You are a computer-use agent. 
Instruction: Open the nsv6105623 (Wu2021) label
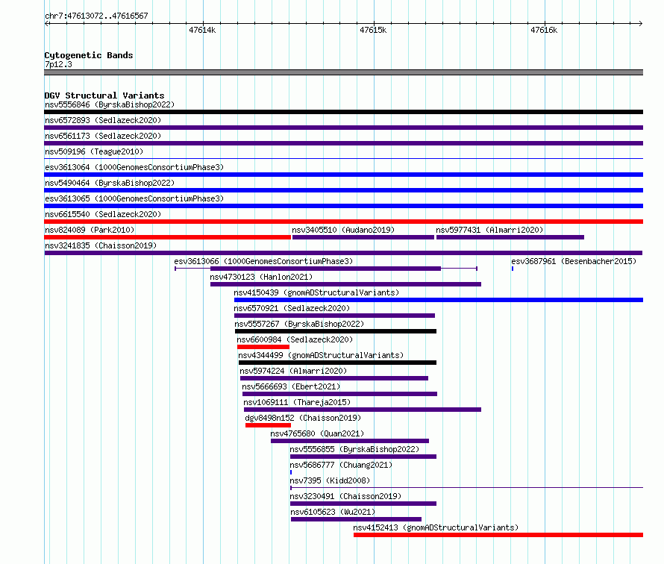[x=333, y=512]
